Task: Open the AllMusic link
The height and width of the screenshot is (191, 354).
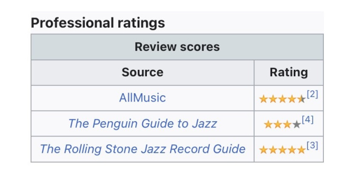Action: 143,98
